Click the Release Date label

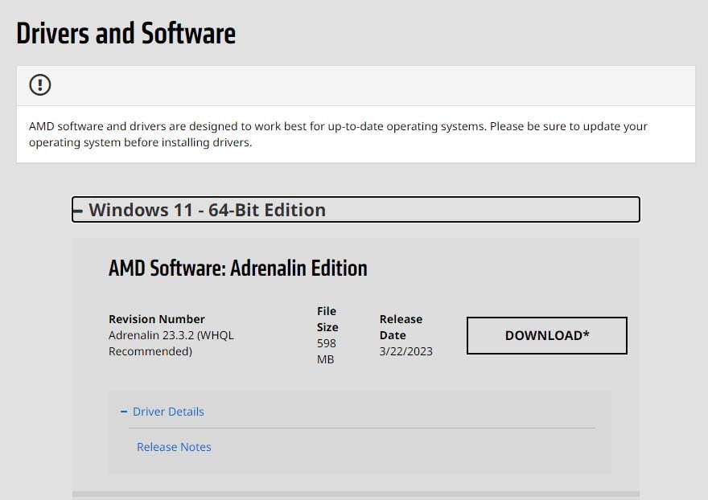[x=401, y=327]
